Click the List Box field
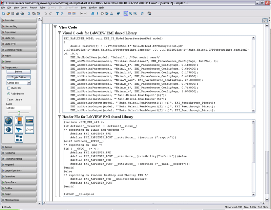 [x=19, y=108]
